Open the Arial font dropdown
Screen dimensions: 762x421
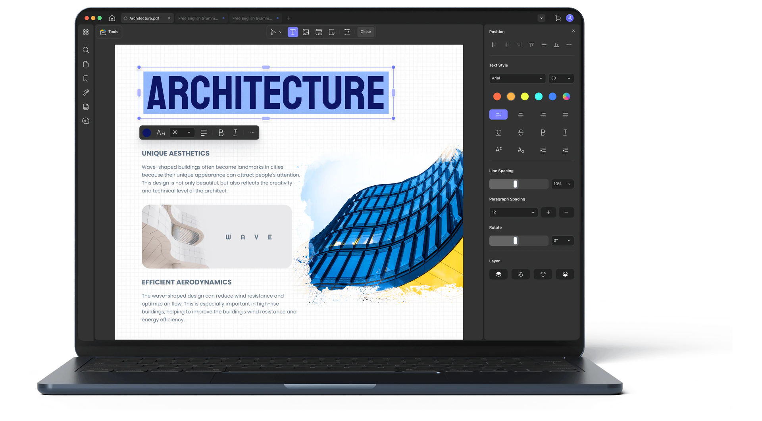(x=517, y=78)
